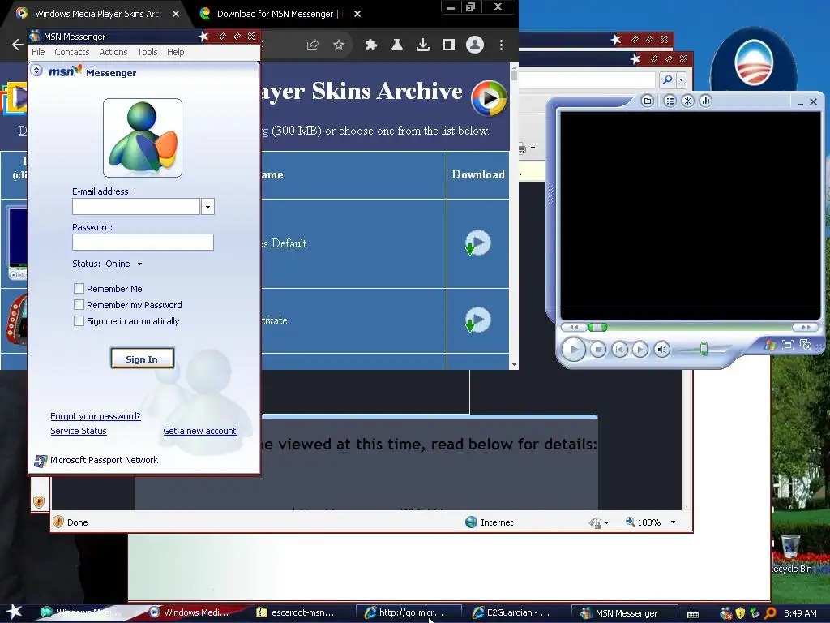Viewport: 830px width, 623px height.
Task: Open the escargot-msn taskbar item
Action: (x=302, y=612)
